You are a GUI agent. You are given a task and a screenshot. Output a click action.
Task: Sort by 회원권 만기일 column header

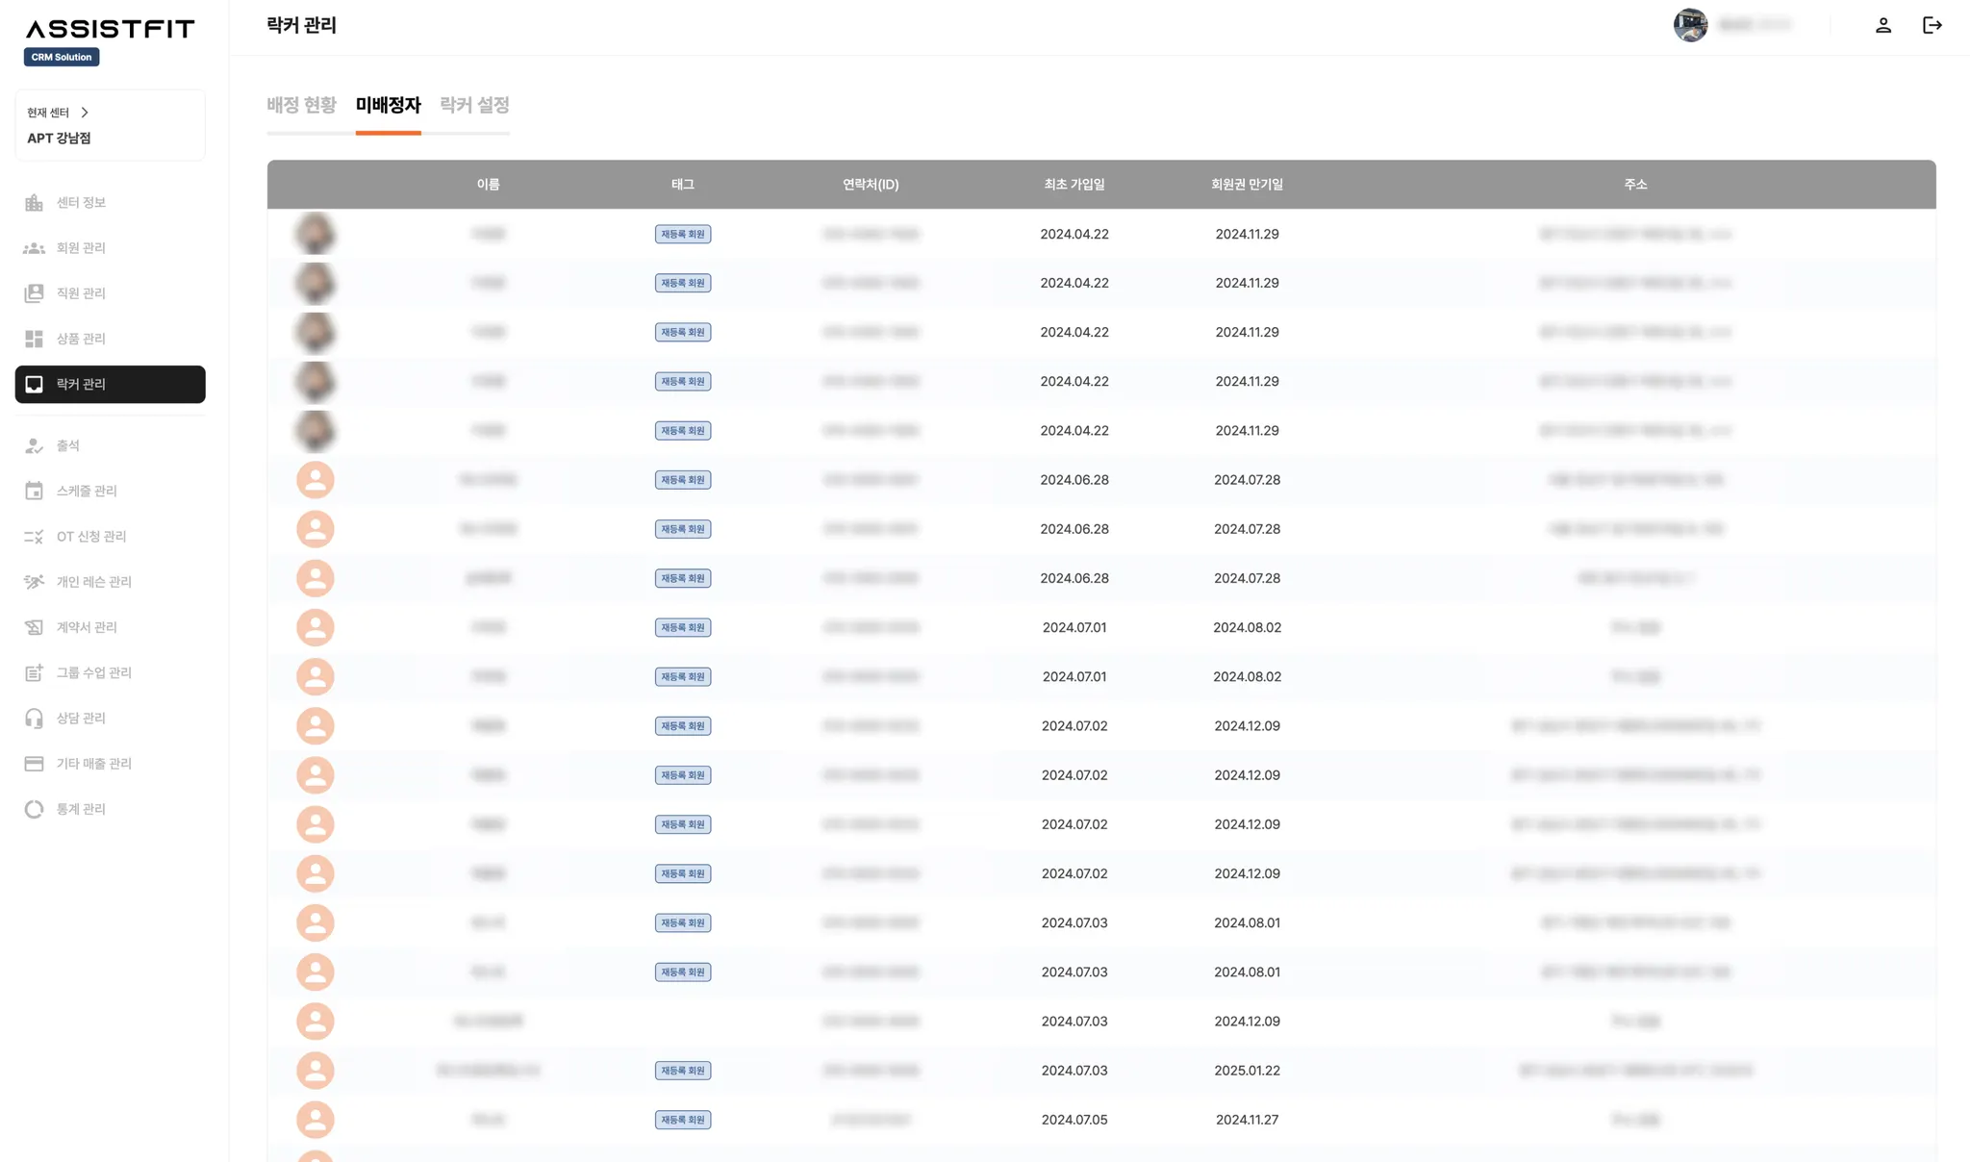[1247, 185]
